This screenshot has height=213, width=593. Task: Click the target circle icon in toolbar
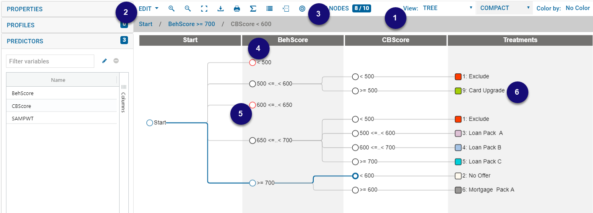coord(302,8)
